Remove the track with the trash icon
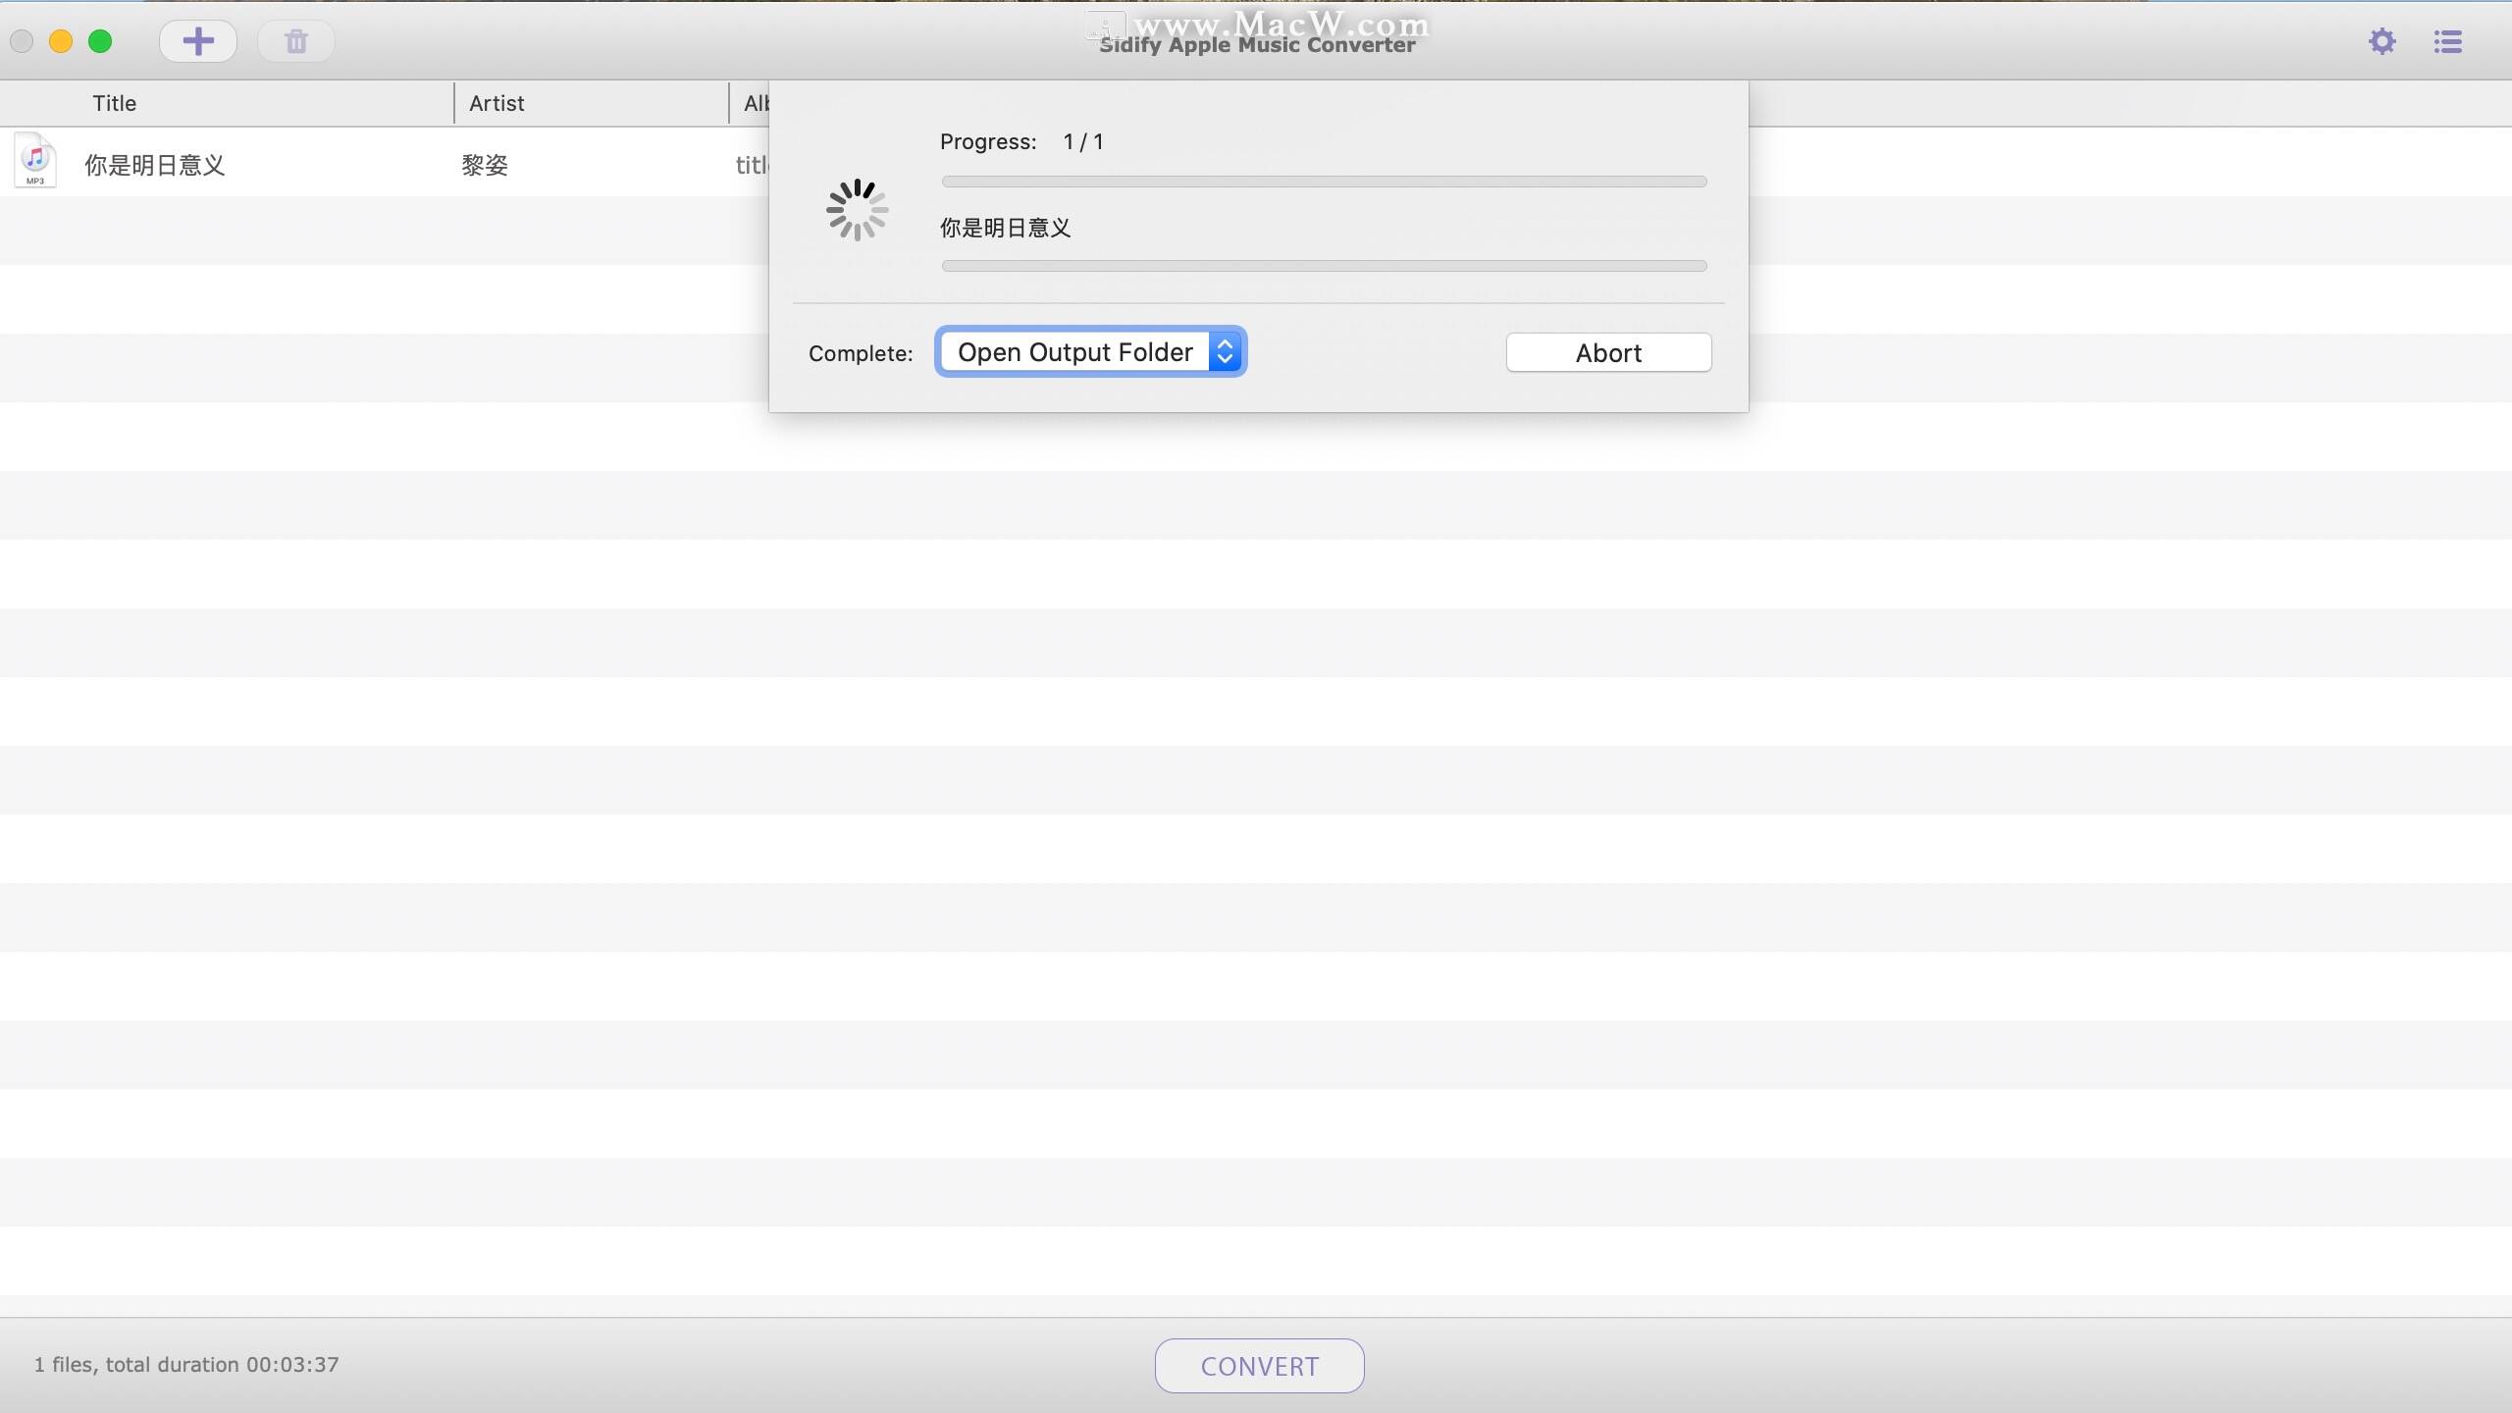 (294, 41)
